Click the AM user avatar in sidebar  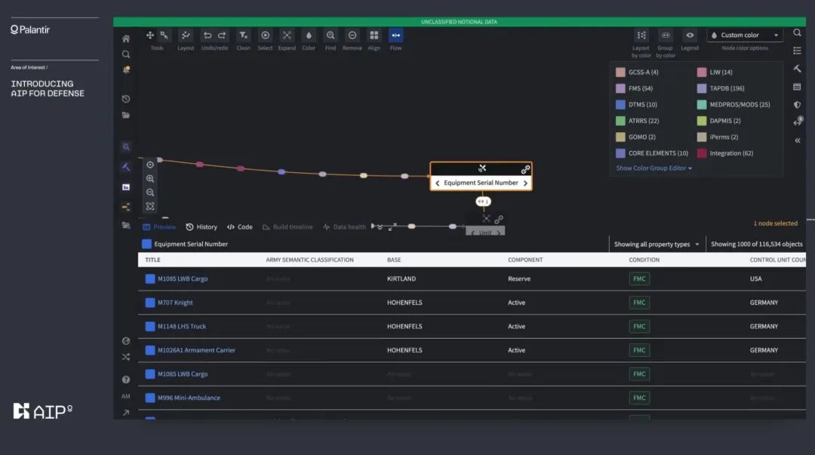click(x=126, y=396)
